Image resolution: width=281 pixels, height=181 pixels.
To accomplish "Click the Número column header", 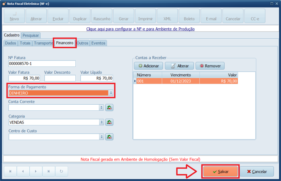I will point(149,75).
